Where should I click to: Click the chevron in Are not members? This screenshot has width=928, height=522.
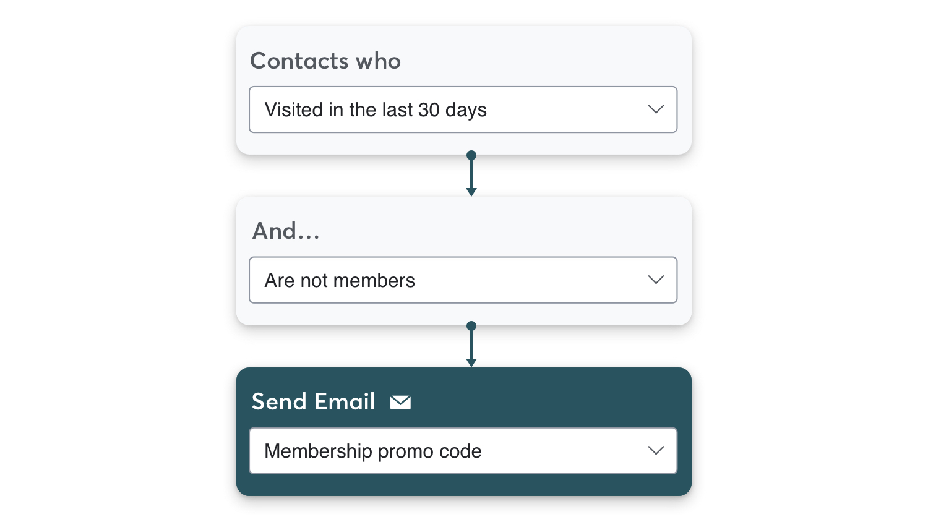tap(656, 280)
